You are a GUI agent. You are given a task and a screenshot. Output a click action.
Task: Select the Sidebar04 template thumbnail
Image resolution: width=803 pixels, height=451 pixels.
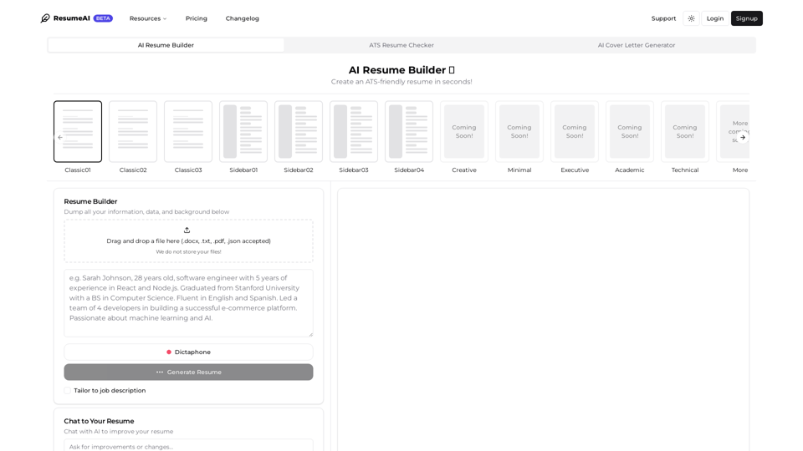(409, 132)
